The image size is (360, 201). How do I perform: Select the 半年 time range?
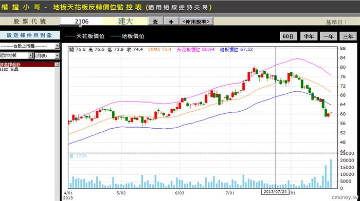[x=309, y=36]
